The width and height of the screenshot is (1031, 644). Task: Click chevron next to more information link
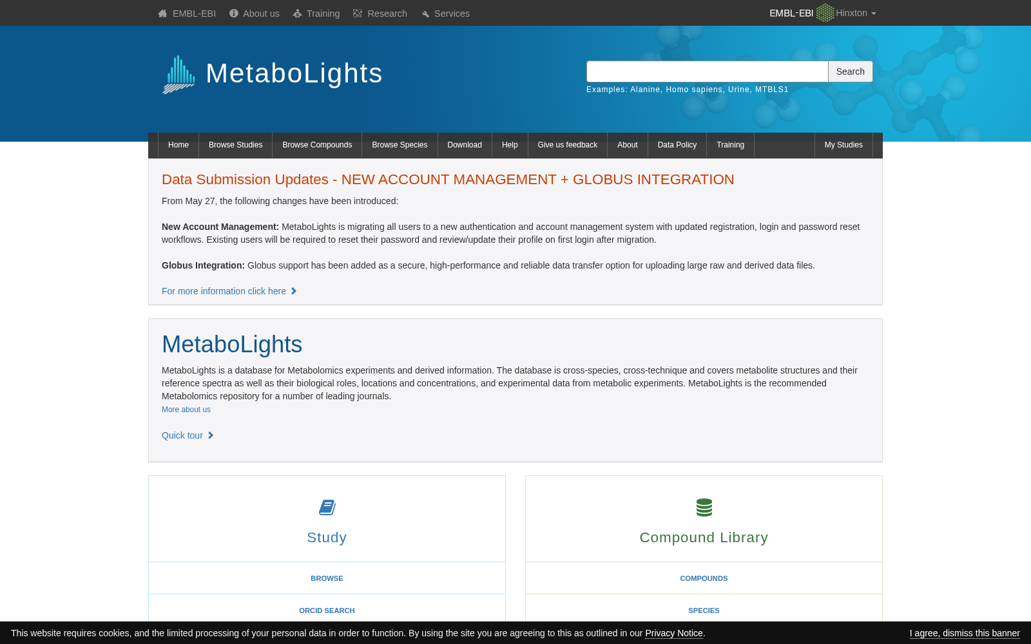point(294,291)
